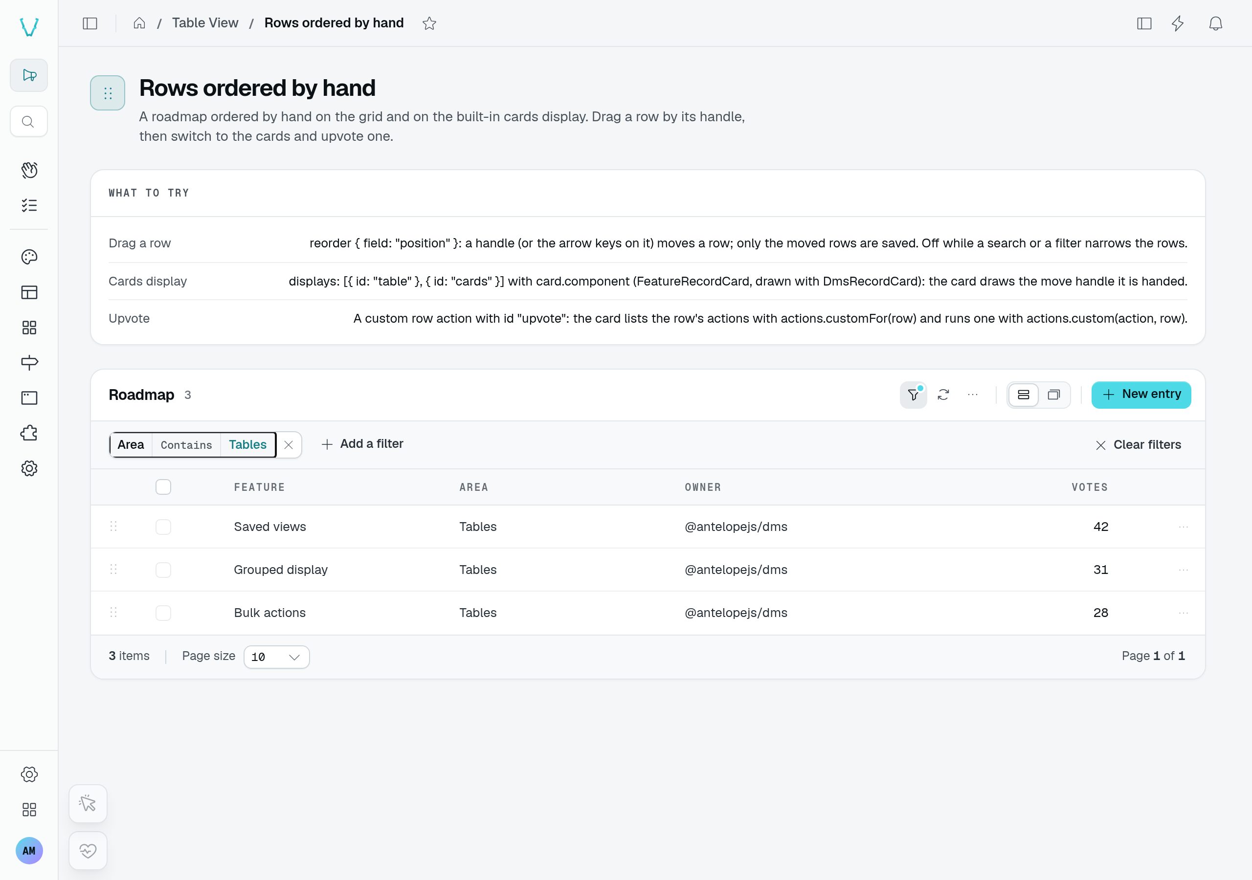The width and height of the screenshot is (1252, 880).
Task: Open the table layout sidebar item
Action: click(x=29, y=292)
